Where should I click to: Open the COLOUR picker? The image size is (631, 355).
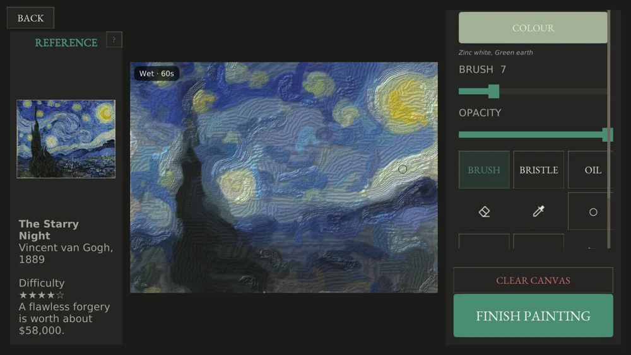(x=533, y=28)
